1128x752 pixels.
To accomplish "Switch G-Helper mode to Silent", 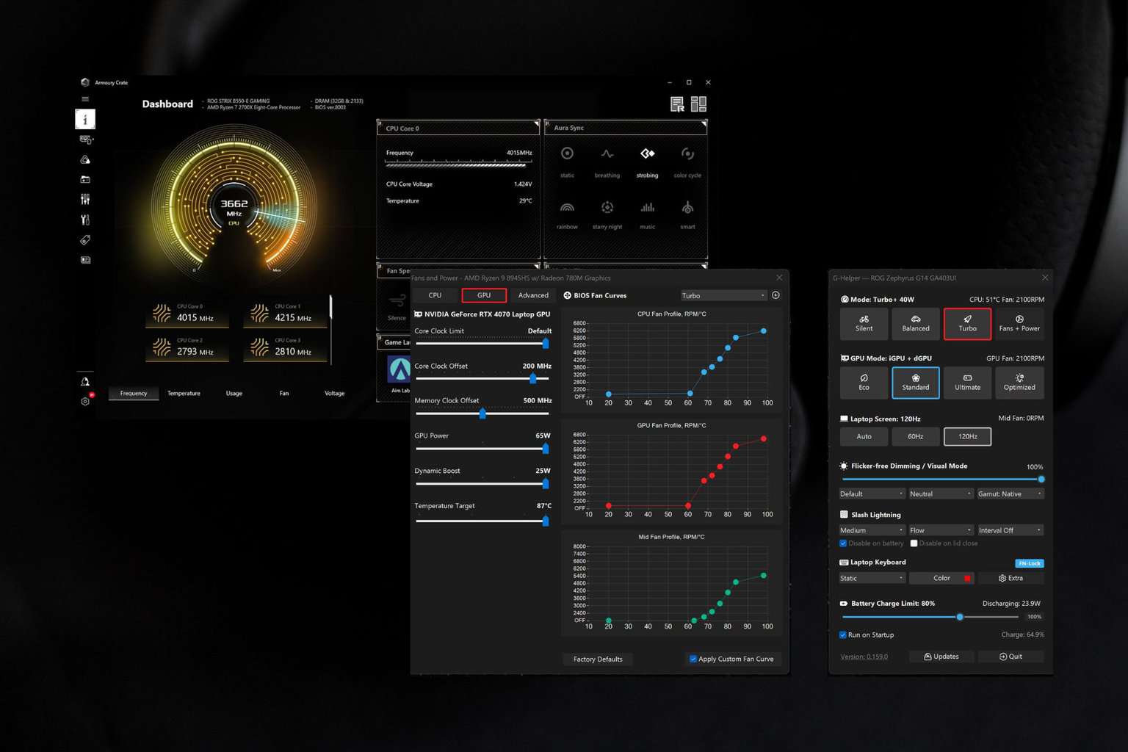I will (x=864, y=323).
